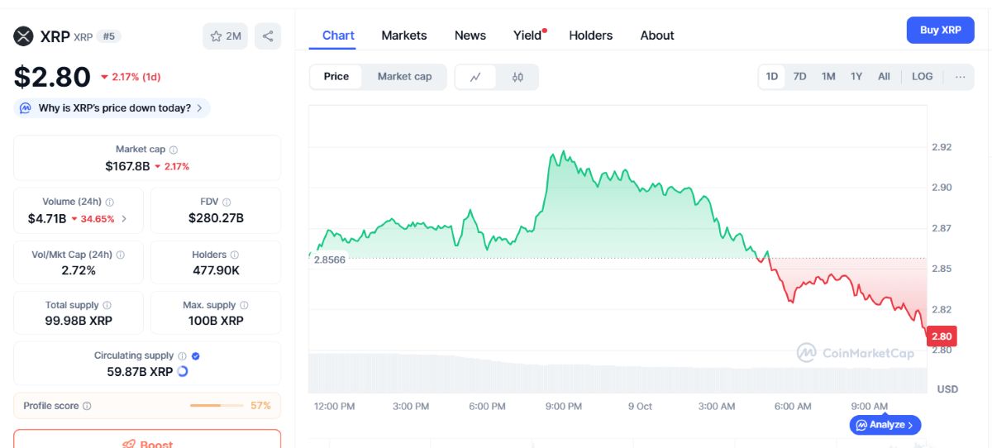The image size is (992, 448).
Task: Set chart range to All
Action: click(x=884, y=76)
